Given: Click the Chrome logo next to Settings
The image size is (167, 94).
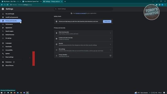Looking at the screenshot, I should tap(3, 9).
